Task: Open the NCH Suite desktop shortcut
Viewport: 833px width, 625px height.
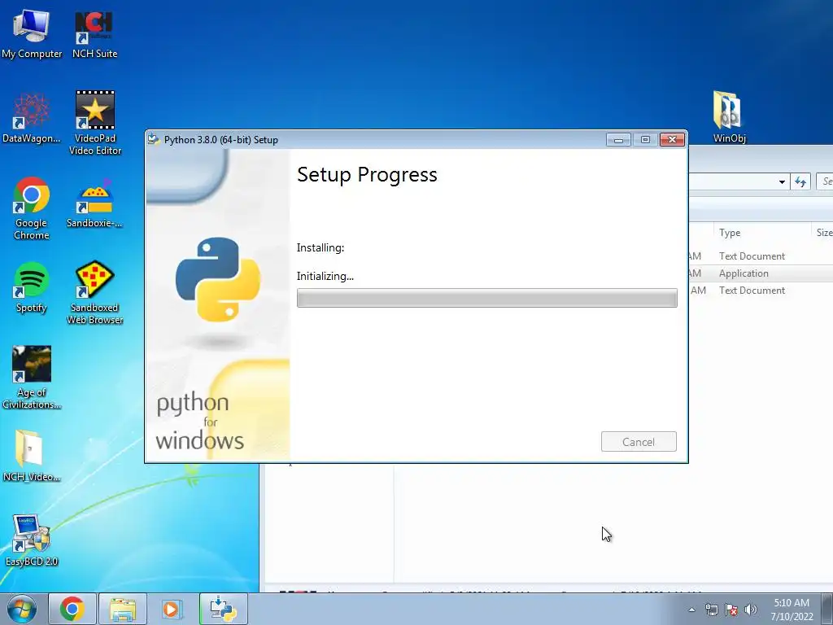Action: (94, 33)
